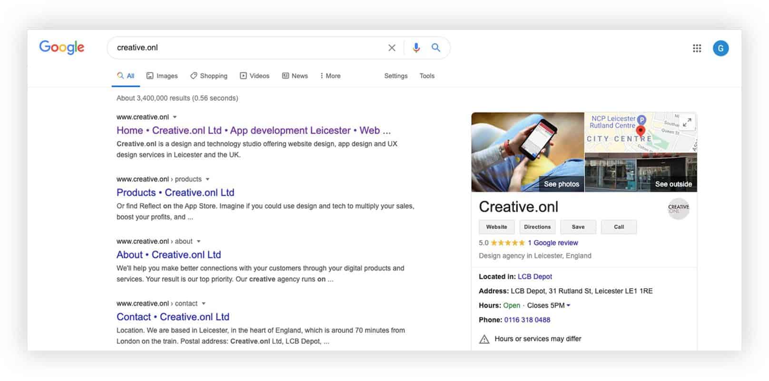Switch to the News tab
769x381 pixels.
click(295, 76)
